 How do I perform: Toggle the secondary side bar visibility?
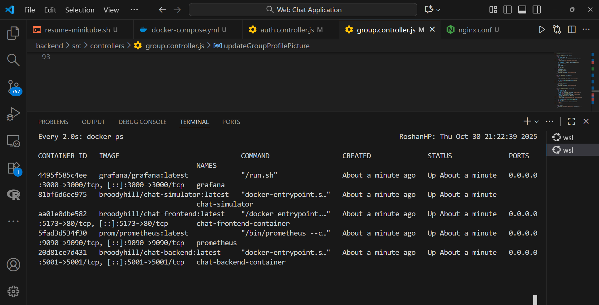tap(537, 9)
